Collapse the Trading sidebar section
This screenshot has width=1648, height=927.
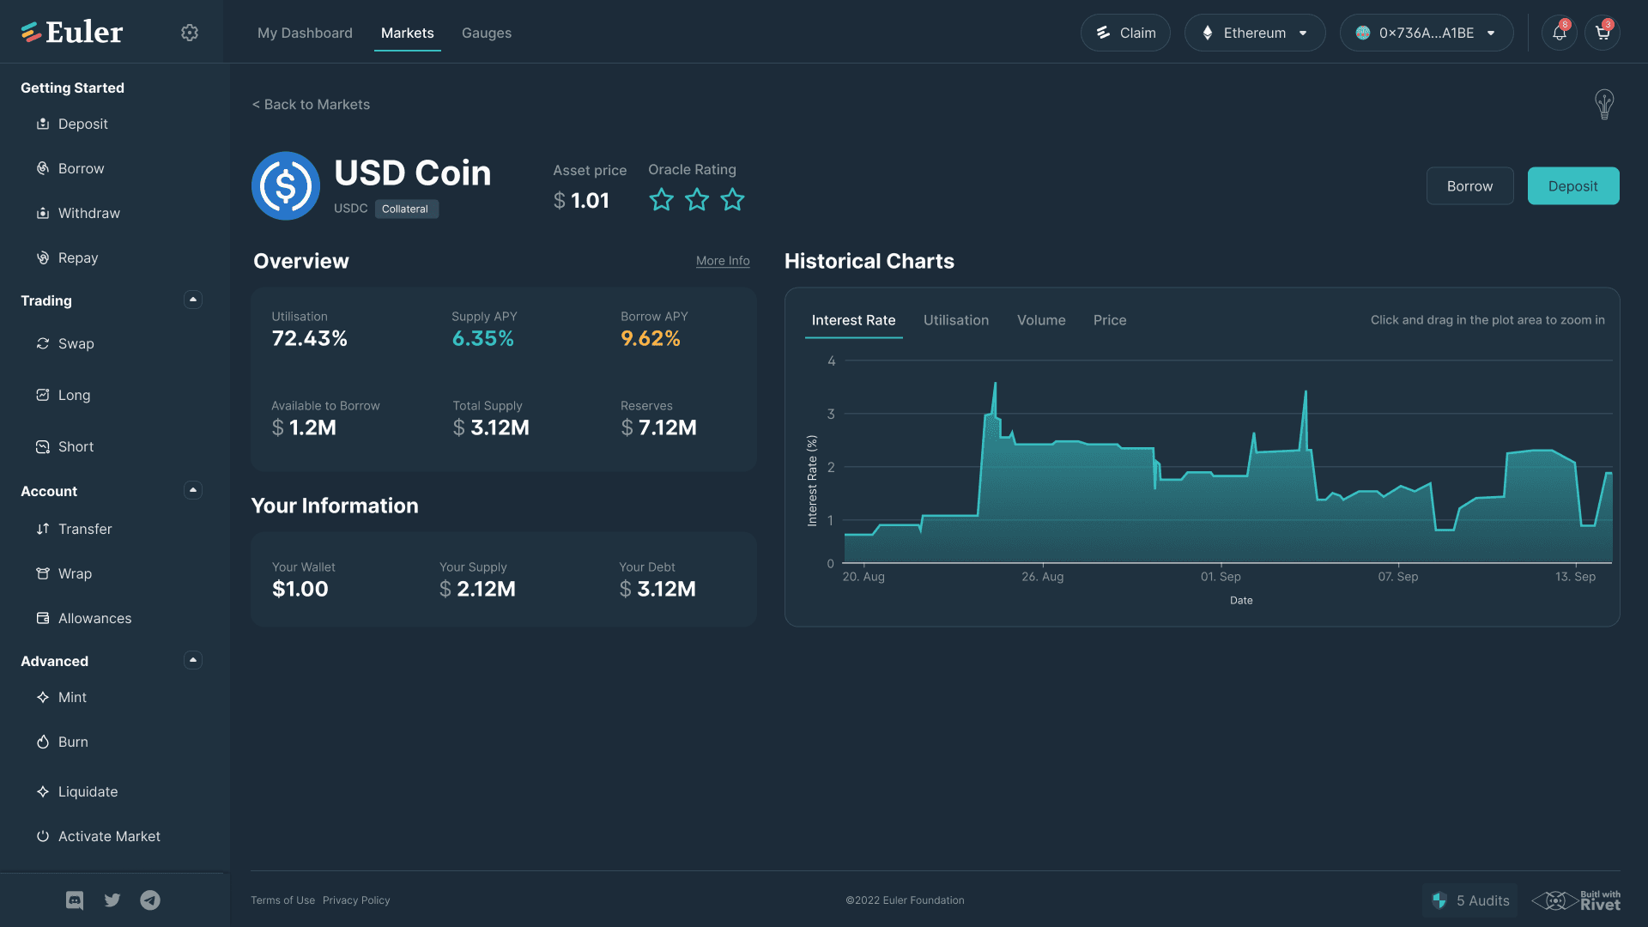pos(193,300)
